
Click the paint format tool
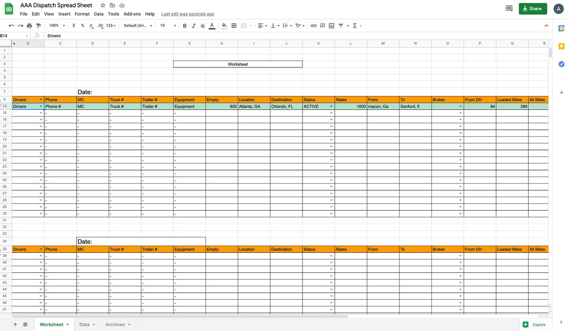(x=39, y=25)
